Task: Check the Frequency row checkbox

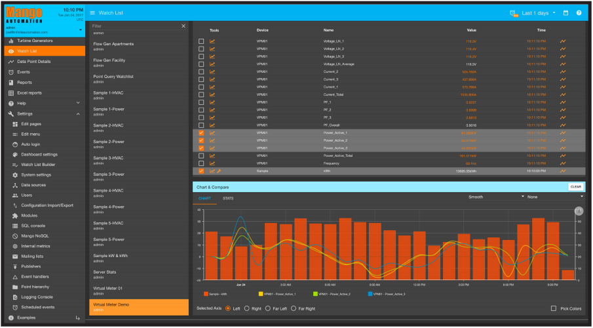Action: tap(201, 163)
